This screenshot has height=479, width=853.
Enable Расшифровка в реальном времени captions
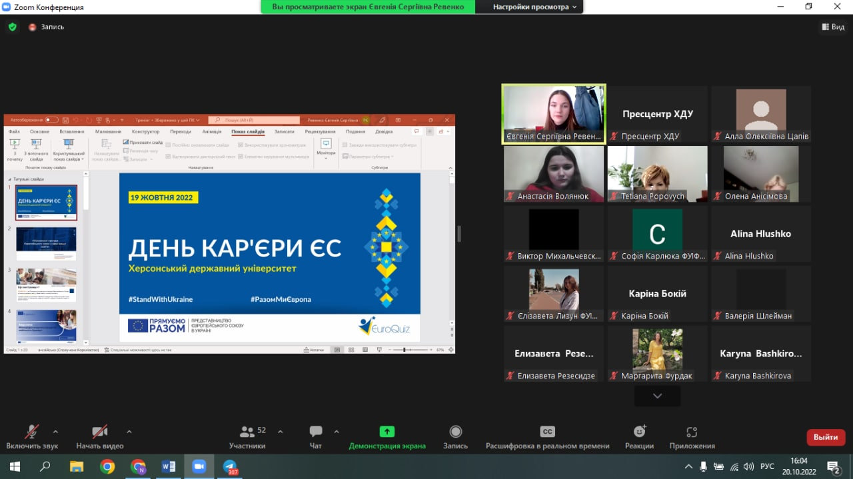pyautogui.click(x=547, y=437)
